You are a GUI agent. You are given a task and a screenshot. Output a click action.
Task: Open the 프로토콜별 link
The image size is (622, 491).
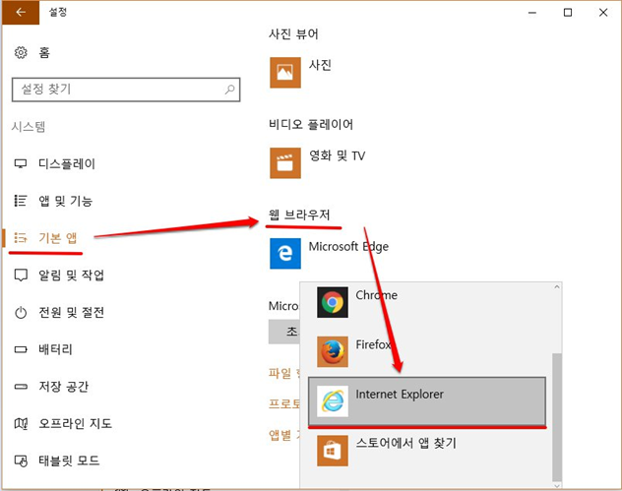[284, 403]
